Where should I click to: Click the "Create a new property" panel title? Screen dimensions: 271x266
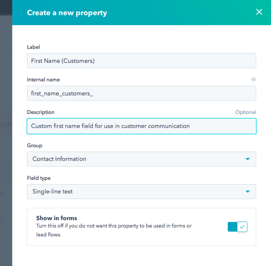coord(67,13)
